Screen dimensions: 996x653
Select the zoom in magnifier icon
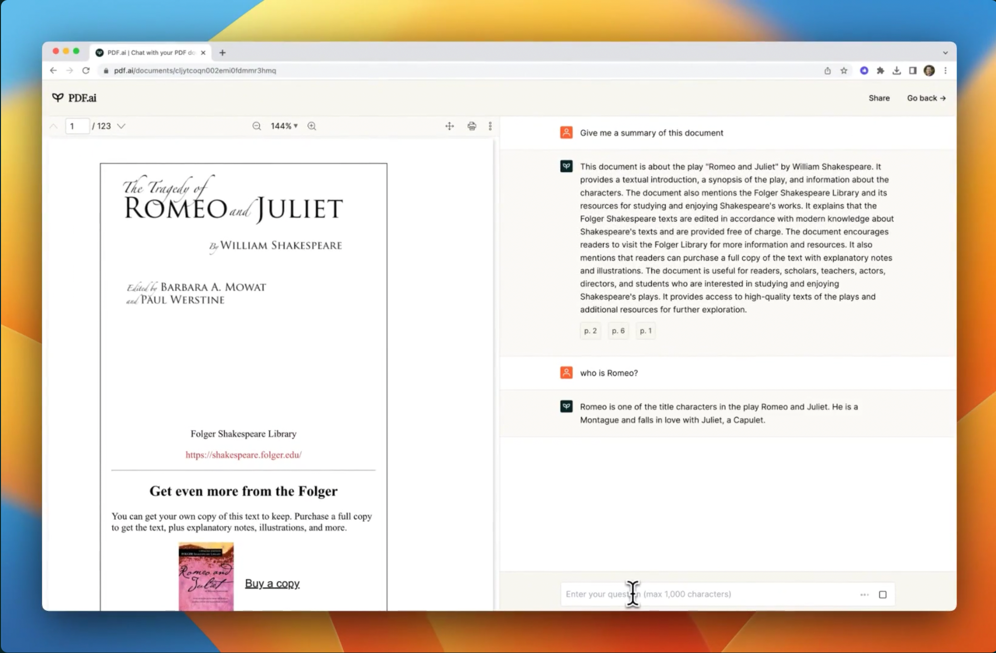point(311,126)
